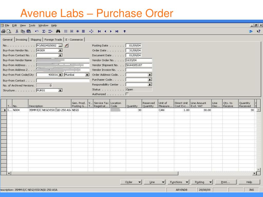Click the dashed-line filter icon after the grid
The width and height of the screenshot is (263, 197).
pos(72,31)
